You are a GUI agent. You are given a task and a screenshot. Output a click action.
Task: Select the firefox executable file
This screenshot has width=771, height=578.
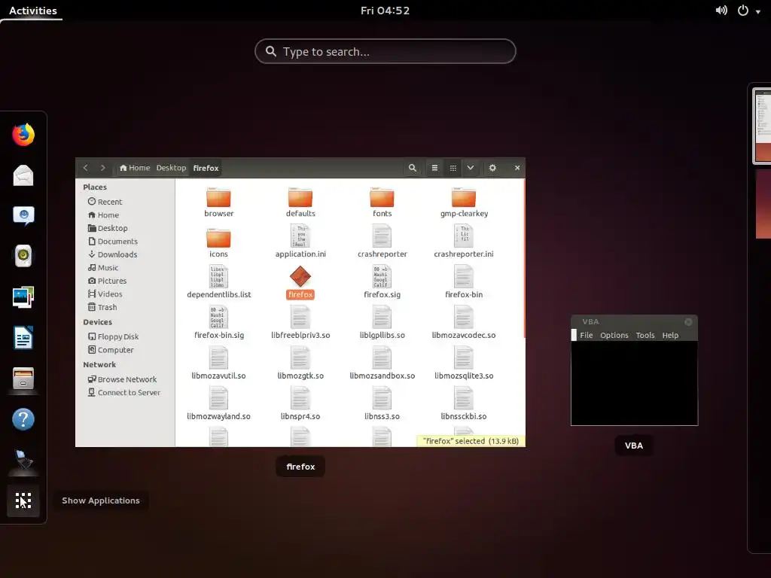point(300,282)
